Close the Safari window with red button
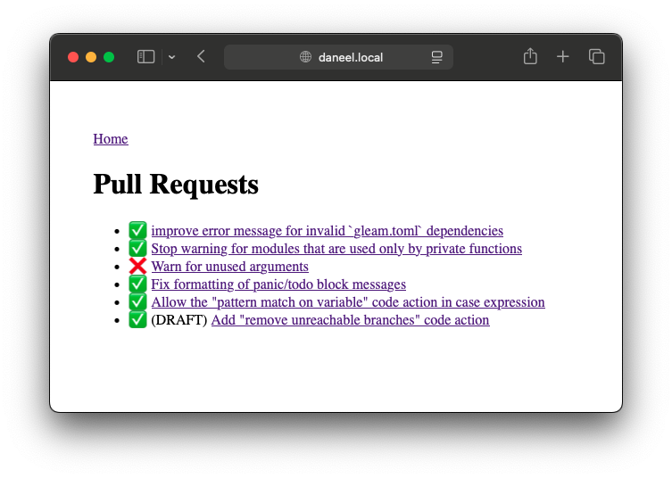Screen dimensions: 672x478 click(73, 57)
